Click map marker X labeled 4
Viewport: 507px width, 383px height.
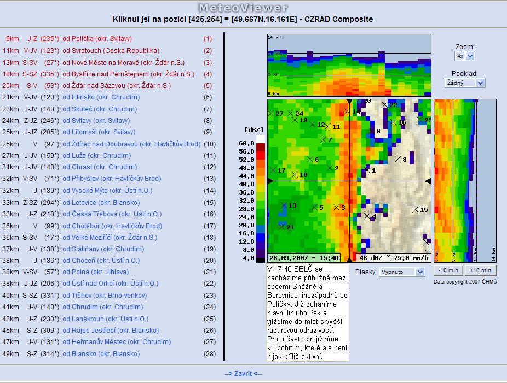(367, 216)
